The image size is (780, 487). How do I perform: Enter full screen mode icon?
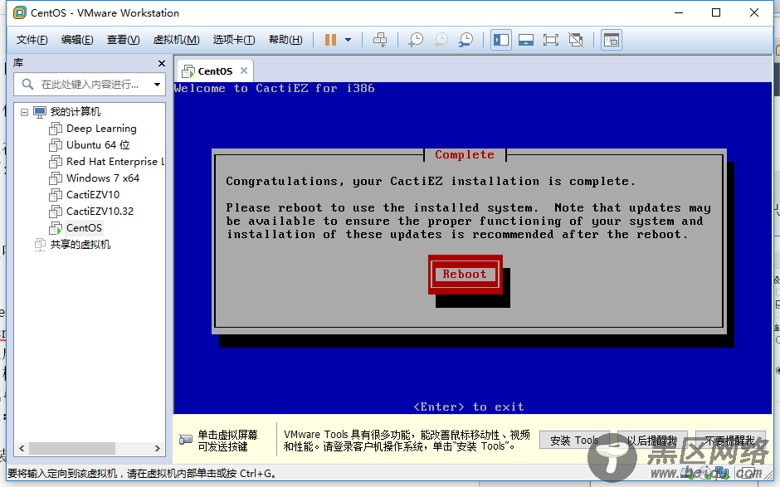551,40
